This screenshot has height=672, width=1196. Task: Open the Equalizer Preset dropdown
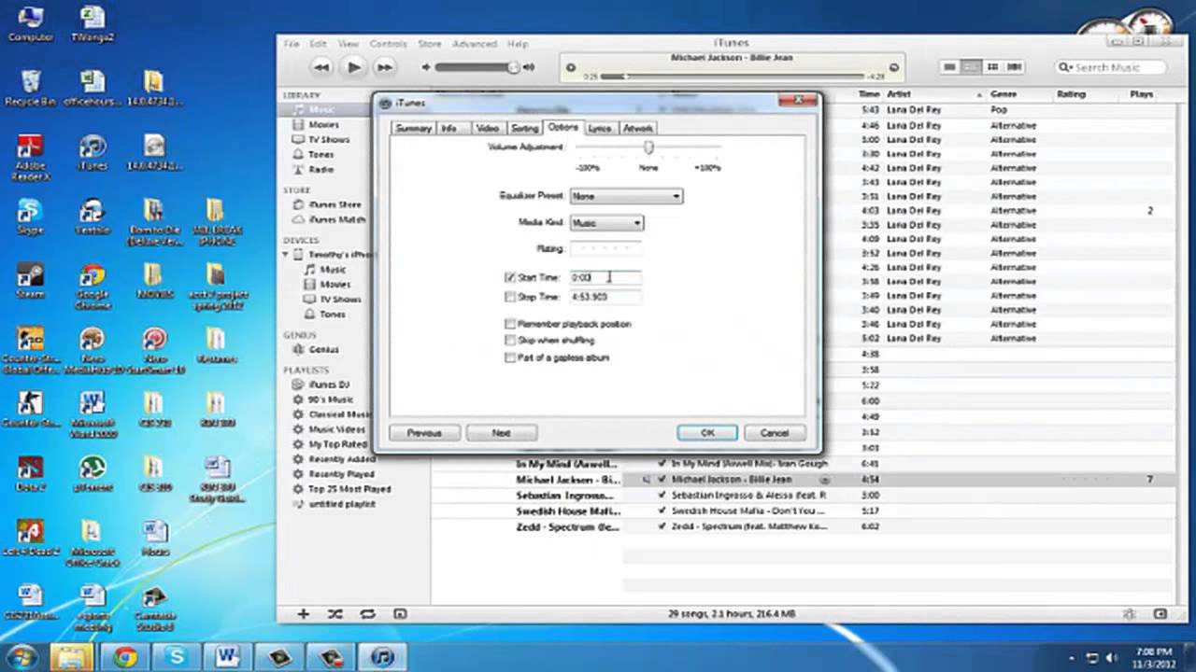coord(626,196)
